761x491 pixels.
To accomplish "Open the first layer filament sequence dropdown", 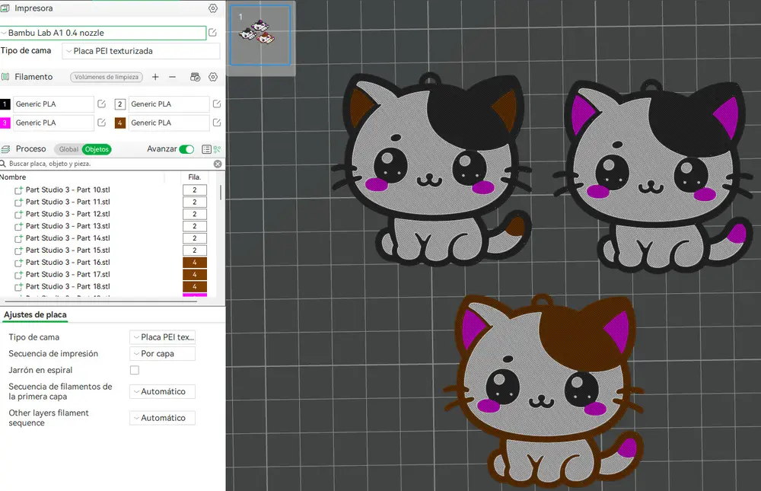I will tap(163, 391).
